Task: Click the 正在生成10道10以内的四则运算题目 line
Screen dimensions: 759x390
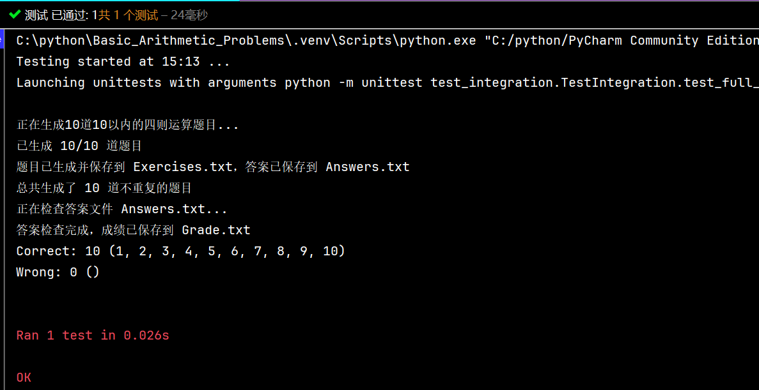Action: tap(127, 125)
